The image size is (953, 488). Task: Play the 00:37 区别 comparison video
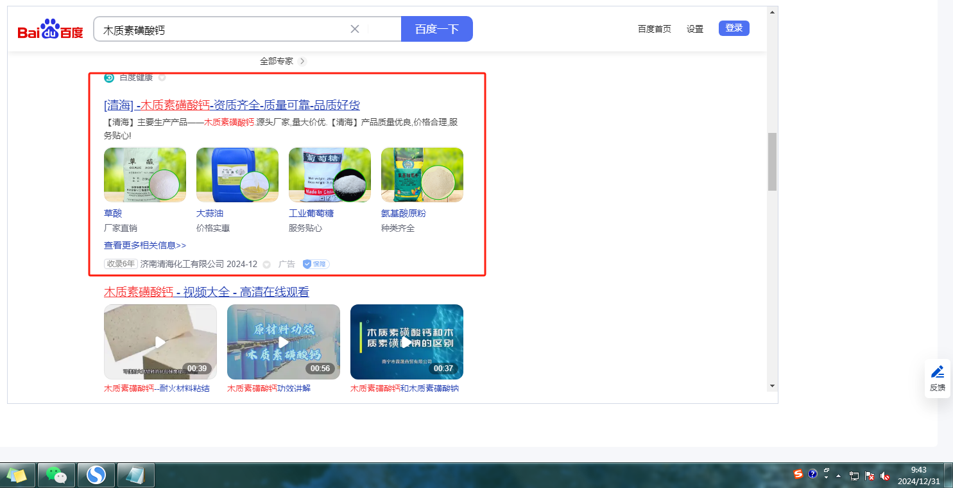[407, 342]
